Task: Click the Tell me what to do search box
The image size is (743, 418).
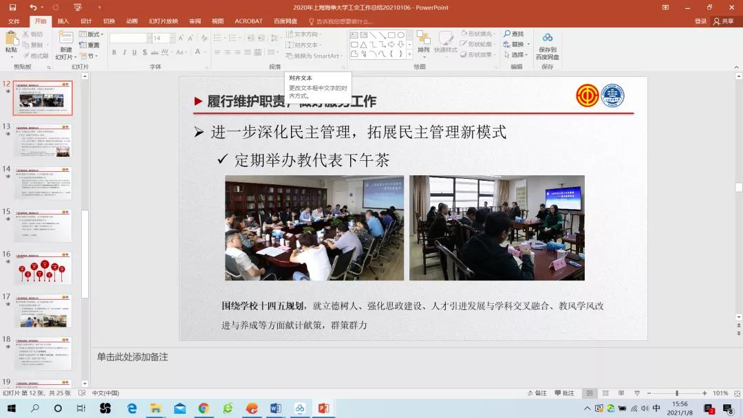Action: click(341, 21)
